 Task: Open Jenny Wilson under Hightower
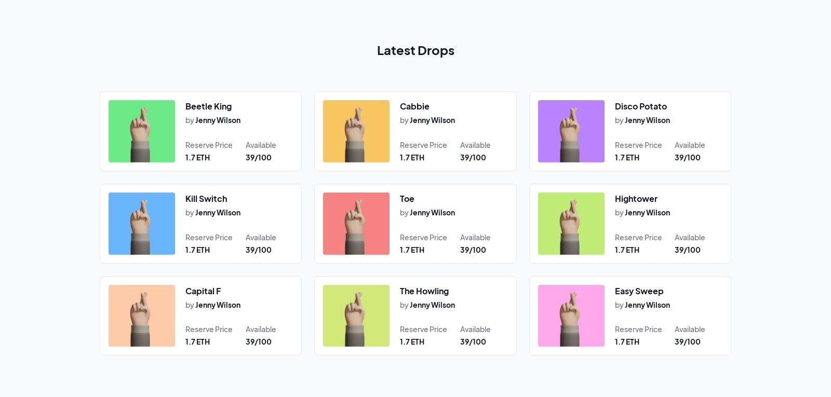click(x=648, y=213)
